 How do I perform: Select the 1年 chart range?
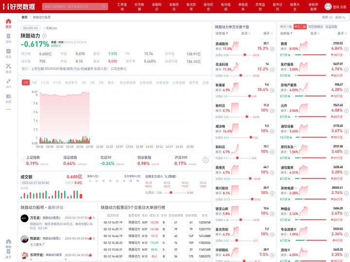pyautogui.click(x=84, y=82)
